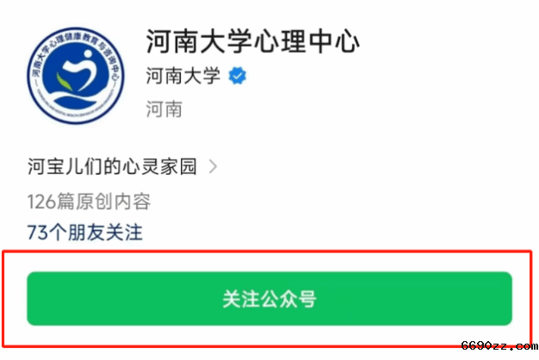This screenshot has width=539, height=360.
Task: Open the 河南大学心理中心 account title
Action: click(x=252, y=41)
